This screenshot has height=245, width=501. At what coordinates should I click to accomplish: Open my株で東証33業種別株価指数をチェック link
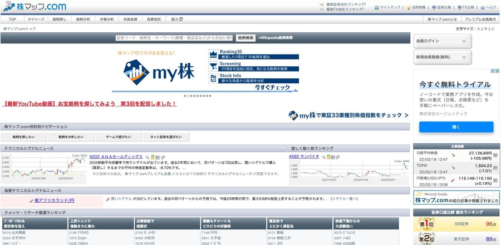pyautogui.click(x=348, y=115)
